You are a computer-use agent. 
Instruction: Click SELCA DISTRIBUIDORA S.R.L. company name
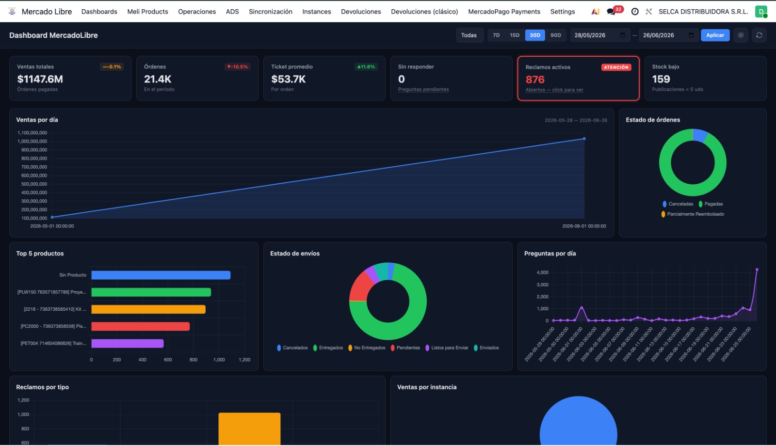(703, 12)
